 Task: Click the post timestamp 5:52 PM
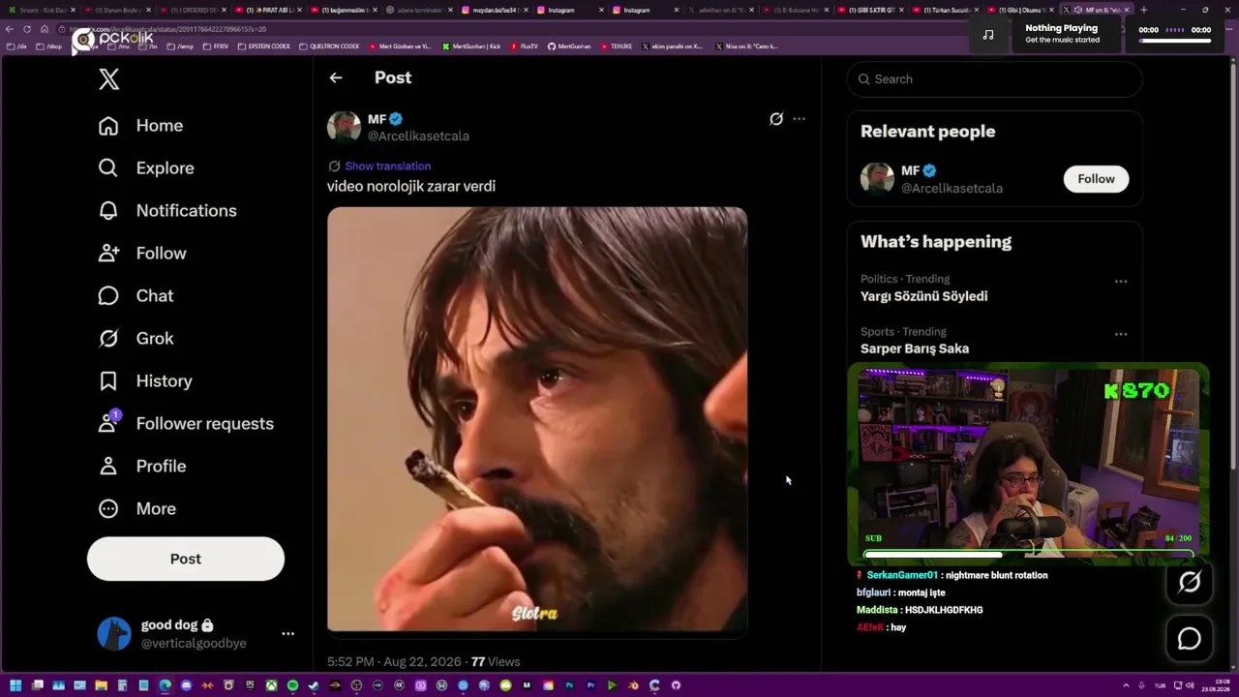350,662
